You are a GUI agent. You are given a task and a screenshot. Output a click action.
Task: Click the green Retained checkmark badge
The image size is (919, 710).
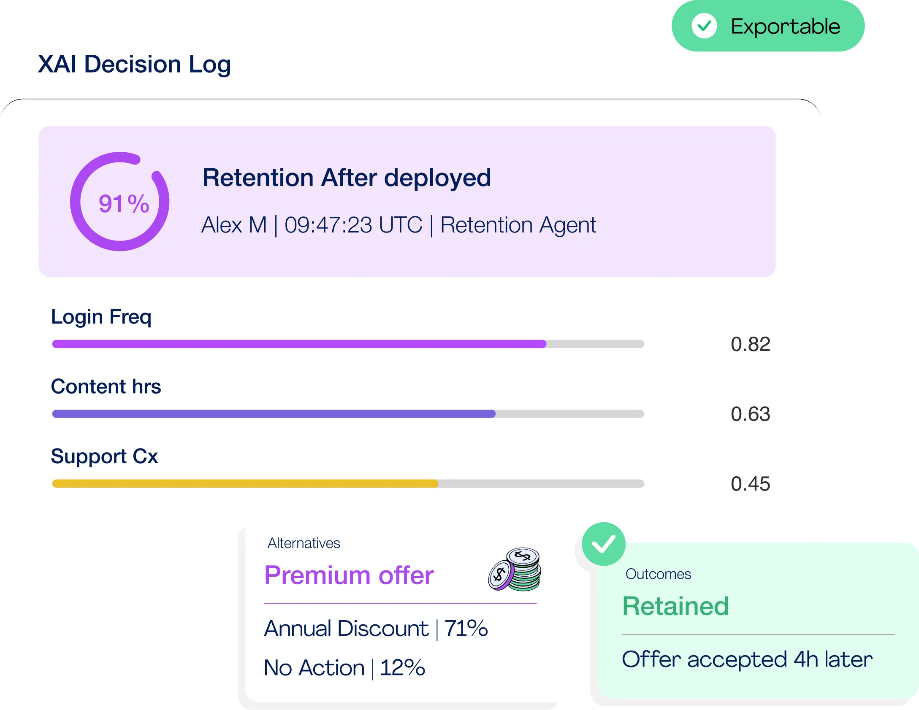click(x=603, y=544)
